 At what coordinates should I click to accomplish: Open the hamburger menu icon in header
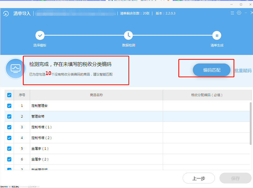coord(232,13)
